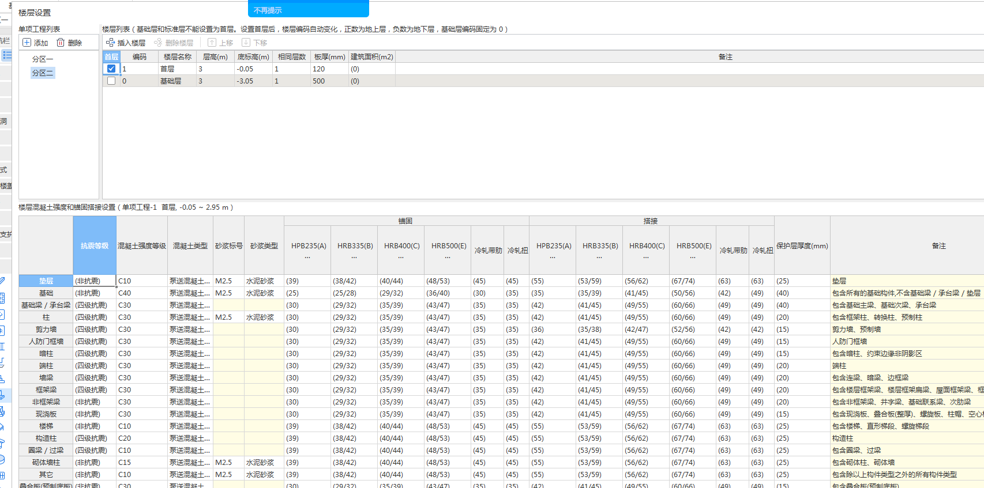Open 砂浆类型 水泥砂浆 cell in 基础 row
This screenshot has width=984, height=488.
click(264, 293)
